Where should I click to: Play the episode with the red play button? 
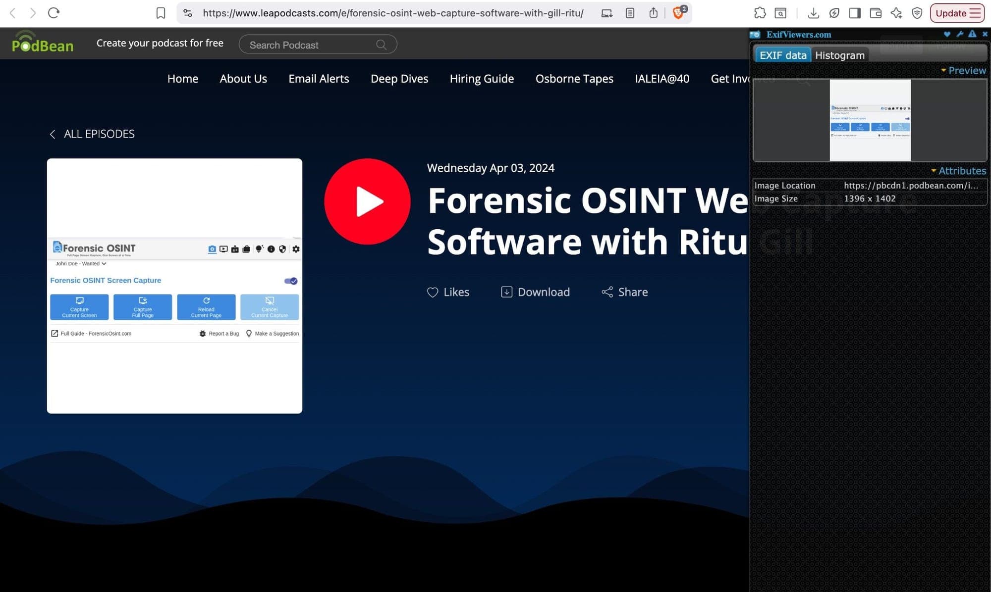[x=367, y=201]
